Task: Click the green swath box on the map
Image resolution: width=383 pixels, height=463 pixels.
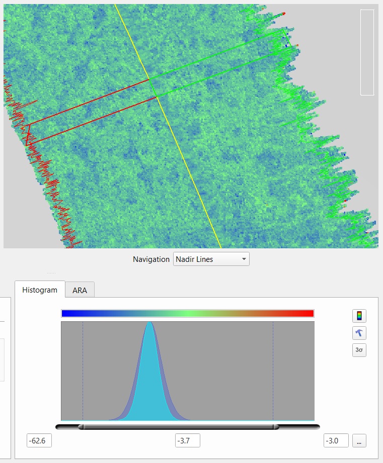Action: pos(220,63)
